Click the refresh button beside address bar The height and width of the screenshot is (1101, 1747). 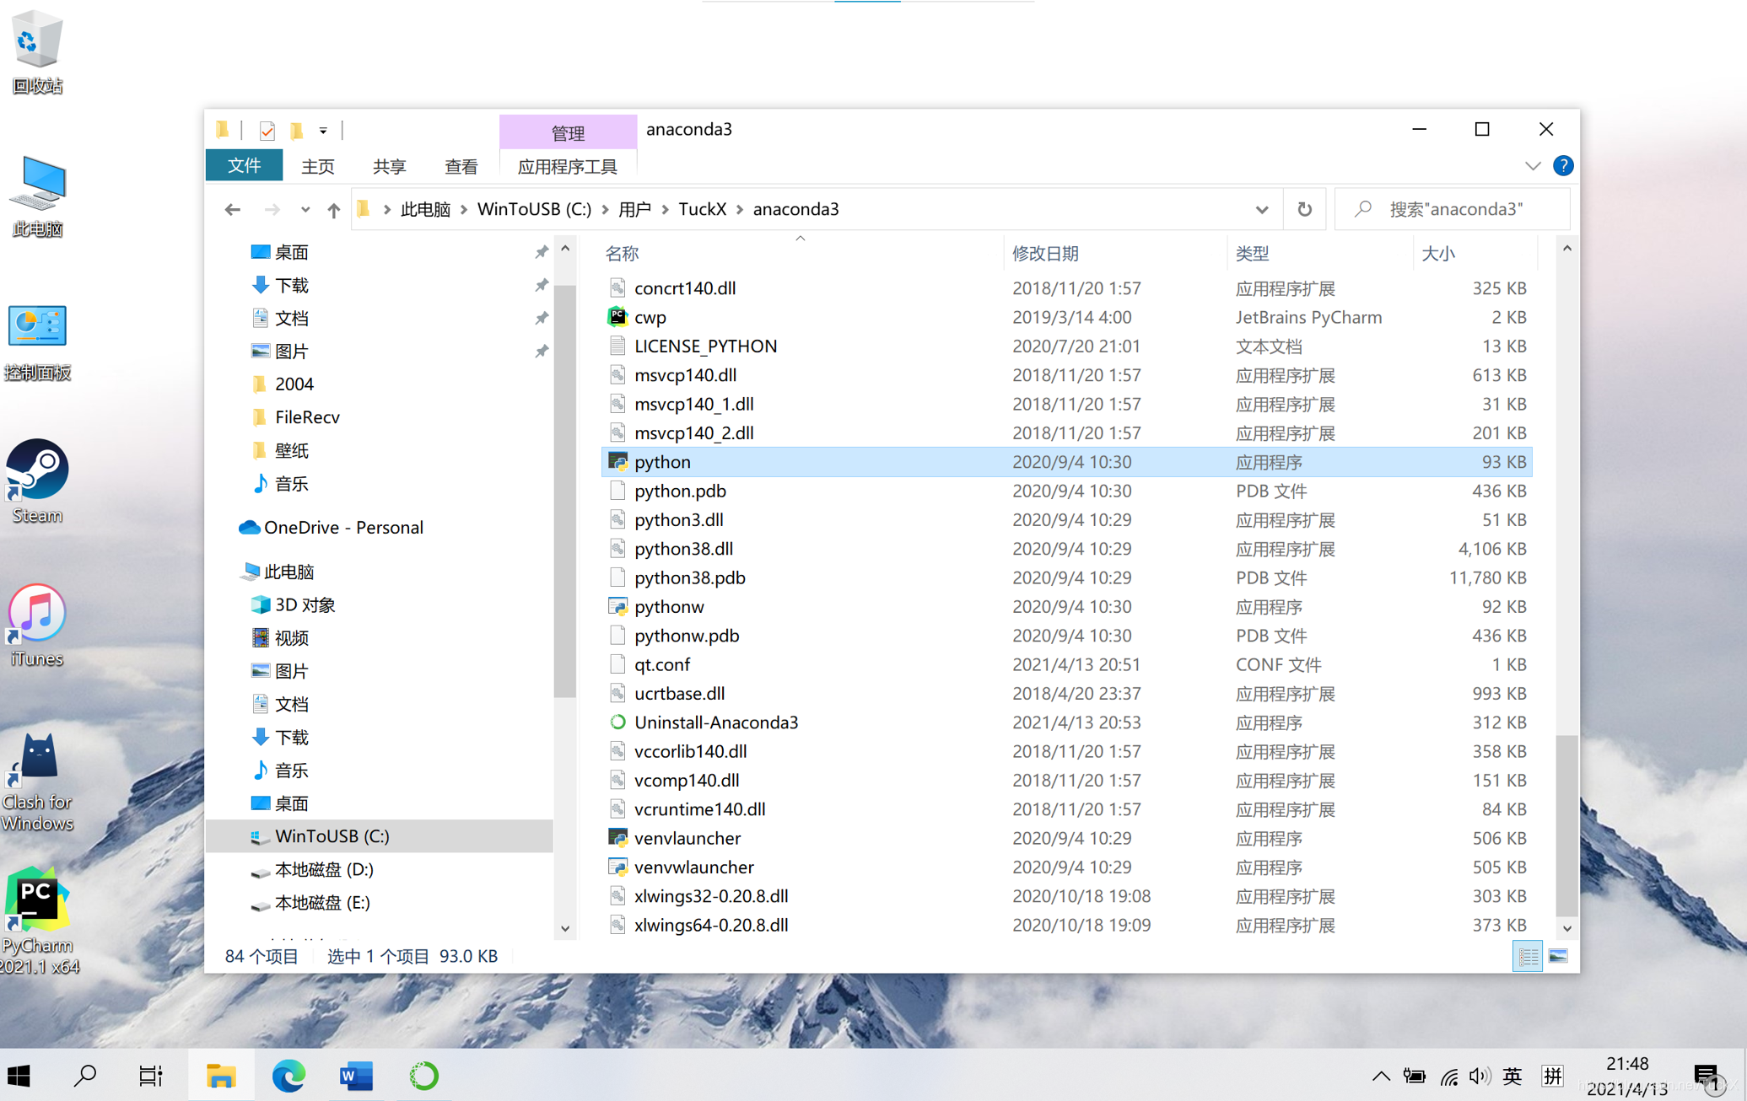[x=1304, y=209]
